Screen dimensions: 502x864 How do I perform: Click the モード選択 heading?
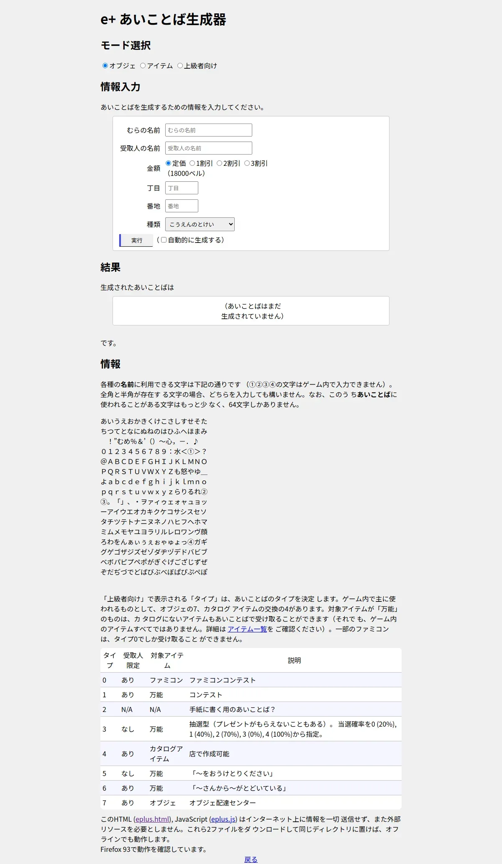point(125,45)
